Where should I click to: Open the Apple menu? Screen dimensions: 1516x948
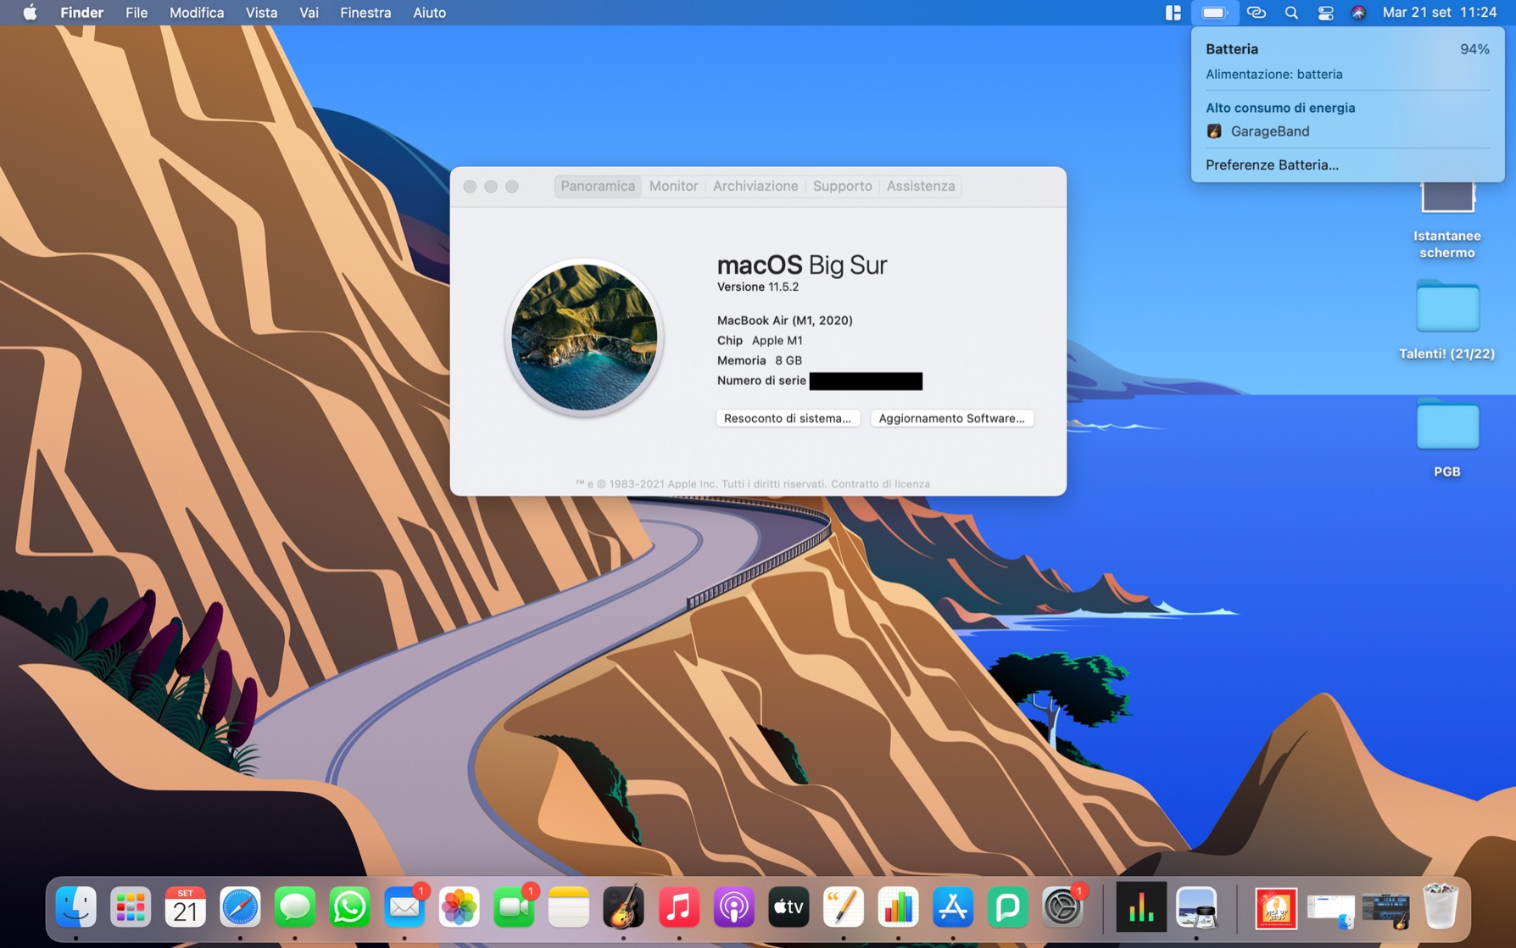[x=30, y=13]
